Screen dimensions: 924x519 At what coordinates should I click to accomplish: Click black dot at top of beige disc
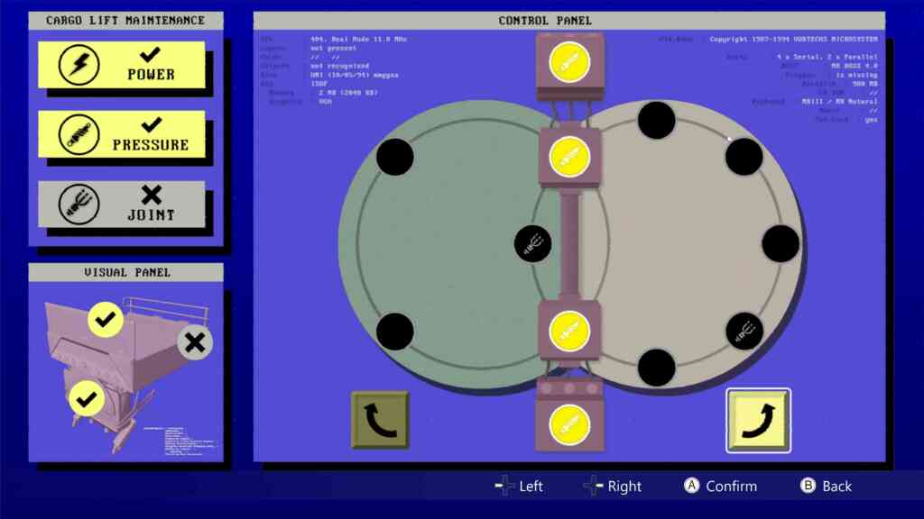657,120
